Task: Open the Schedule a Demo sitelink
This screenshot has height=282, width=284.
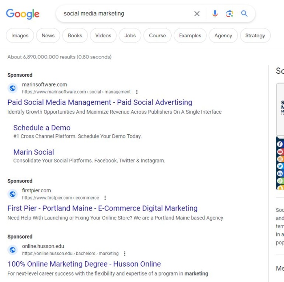Action: pos(42,128)
